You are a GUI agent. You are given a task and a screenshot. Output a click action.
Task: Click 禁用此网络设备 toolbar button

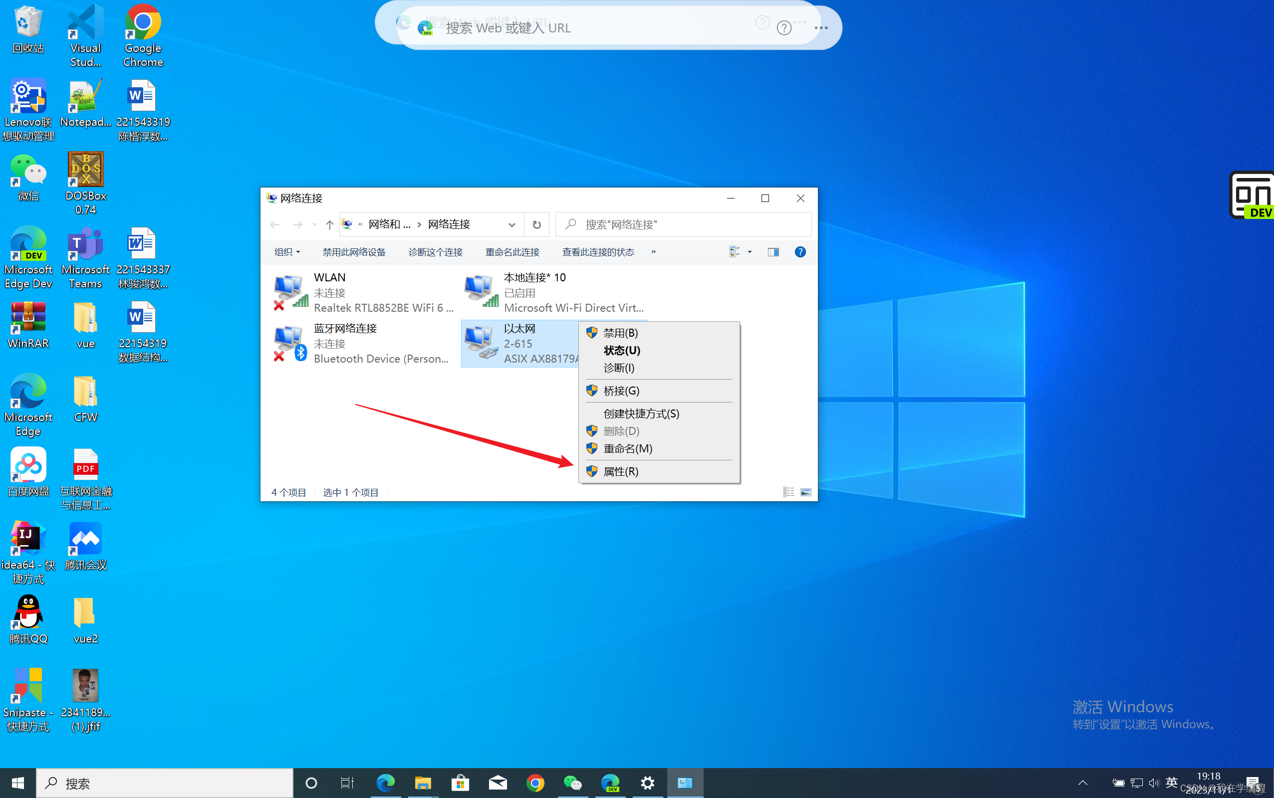354,252
